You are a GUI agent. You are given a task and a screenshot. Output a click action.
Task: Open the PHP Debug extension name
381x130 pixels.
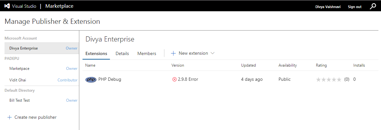click(x=110, y=79)
